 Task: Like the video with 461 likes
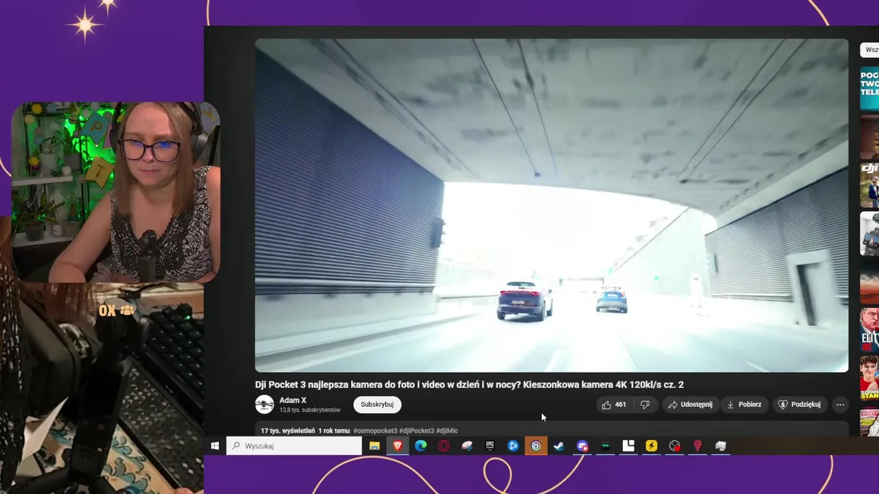(614, 405)
